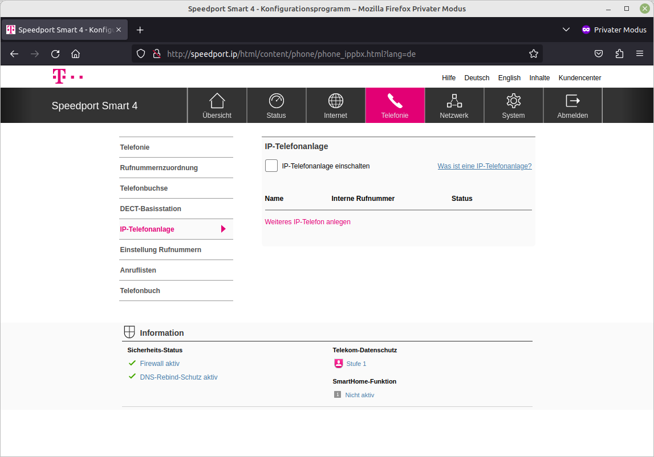The height and width of the screenshot is (457, 654).
Task: Maximize the Firefox window
Action: click(x=627, y=9)
